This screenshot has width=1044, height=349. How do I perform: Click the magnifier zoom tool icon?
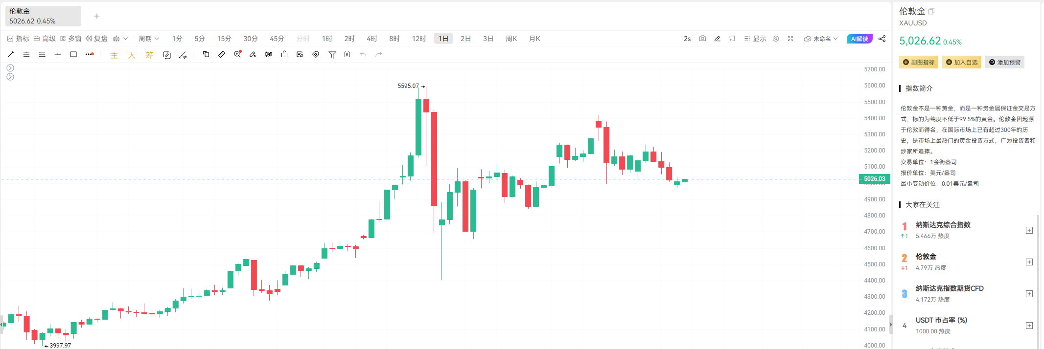pyautogui.click(x=237, y=55)
